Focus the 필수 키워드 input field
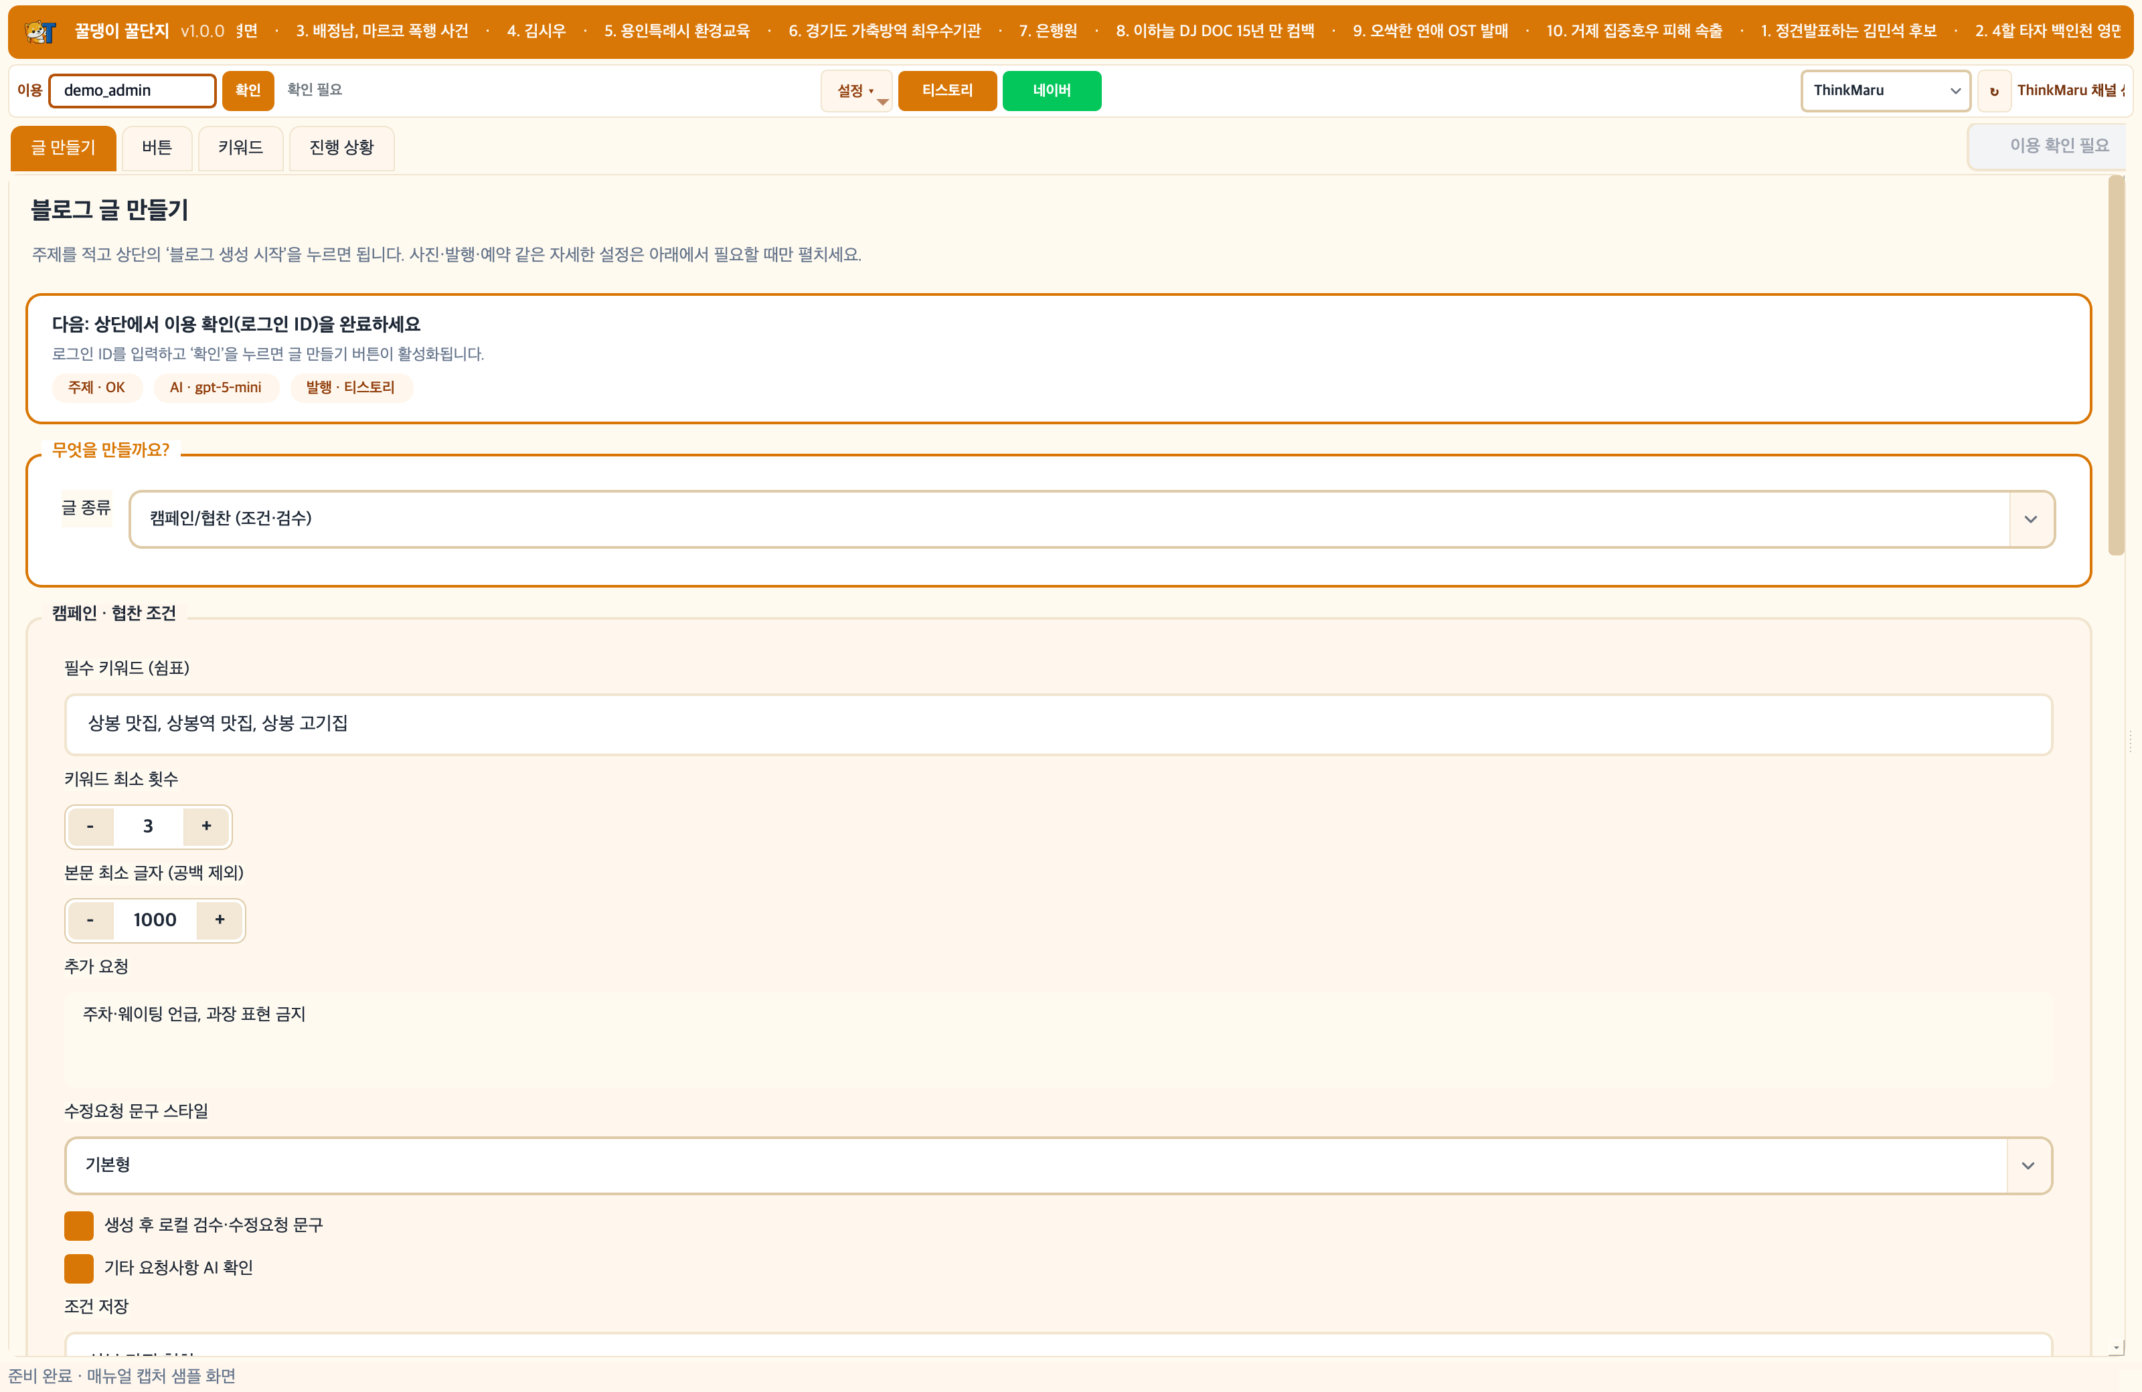The image size is (2142, 1392). click(x=1058, y=724)
